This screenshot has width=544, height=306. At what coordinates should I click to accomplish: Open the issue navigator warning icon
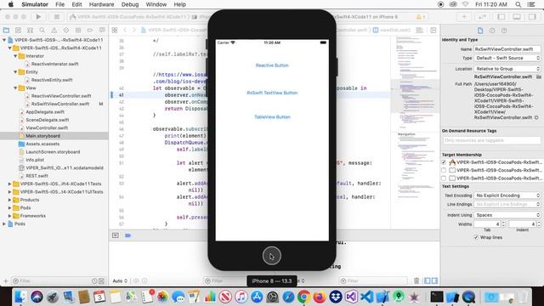pyautogui.click(x=54, y=31)
